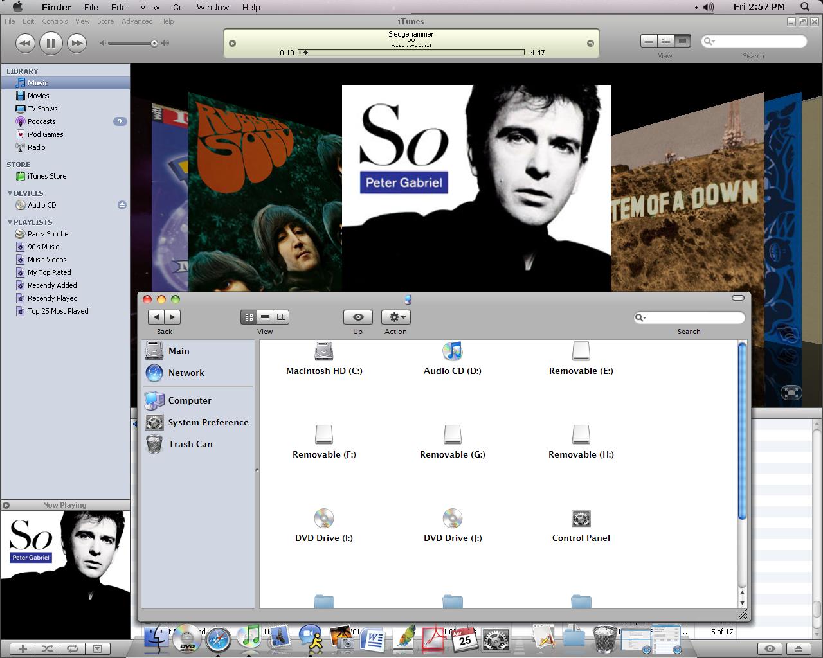Select the Rubber Soul album cover
This screenshot has width=823, height=658.
[265, 193]
